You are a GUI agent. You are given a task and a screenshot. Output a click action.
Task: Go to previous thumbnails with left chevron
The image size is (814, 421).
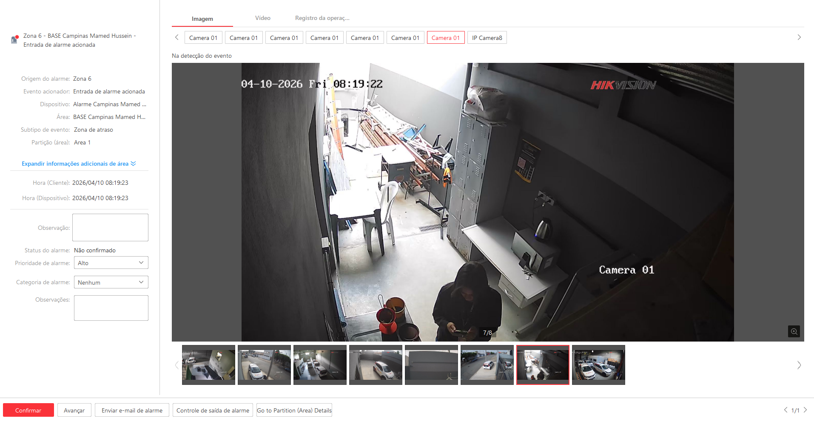click(x=176, y=365)
